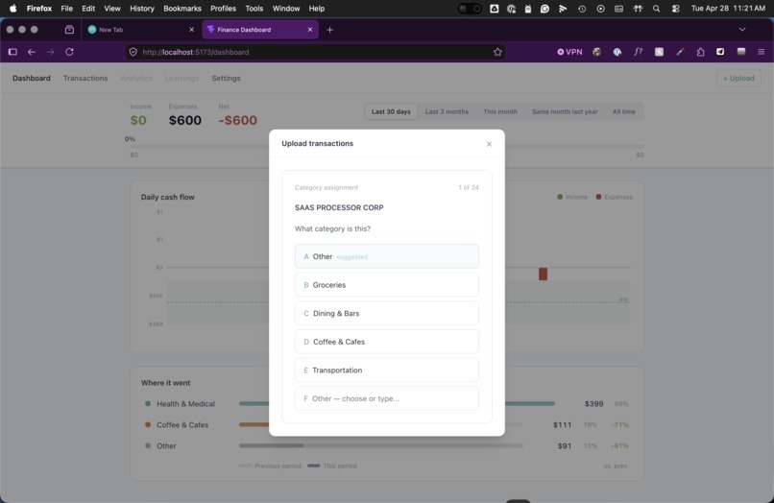Select Same month last year range
Image resolution: width=774 pixels, height=503 pixels.
click(x=565, y=111)
